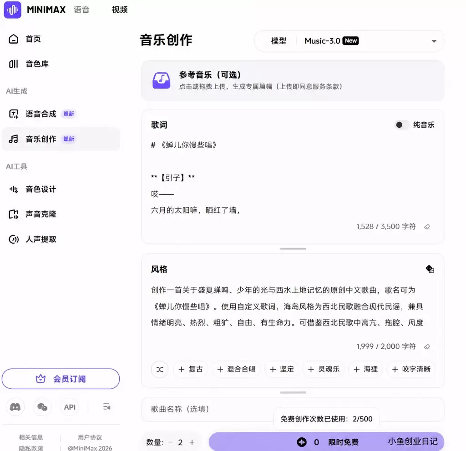Collapse the sidebar with menu icon
The height and width of the screenshot is (451, 466).
106,407
